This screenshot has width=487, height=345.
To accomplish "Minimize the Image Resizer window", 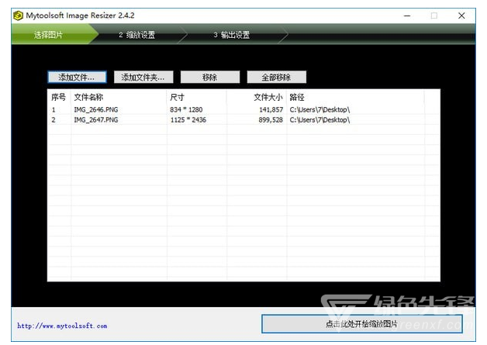I will tap(407, 16).
